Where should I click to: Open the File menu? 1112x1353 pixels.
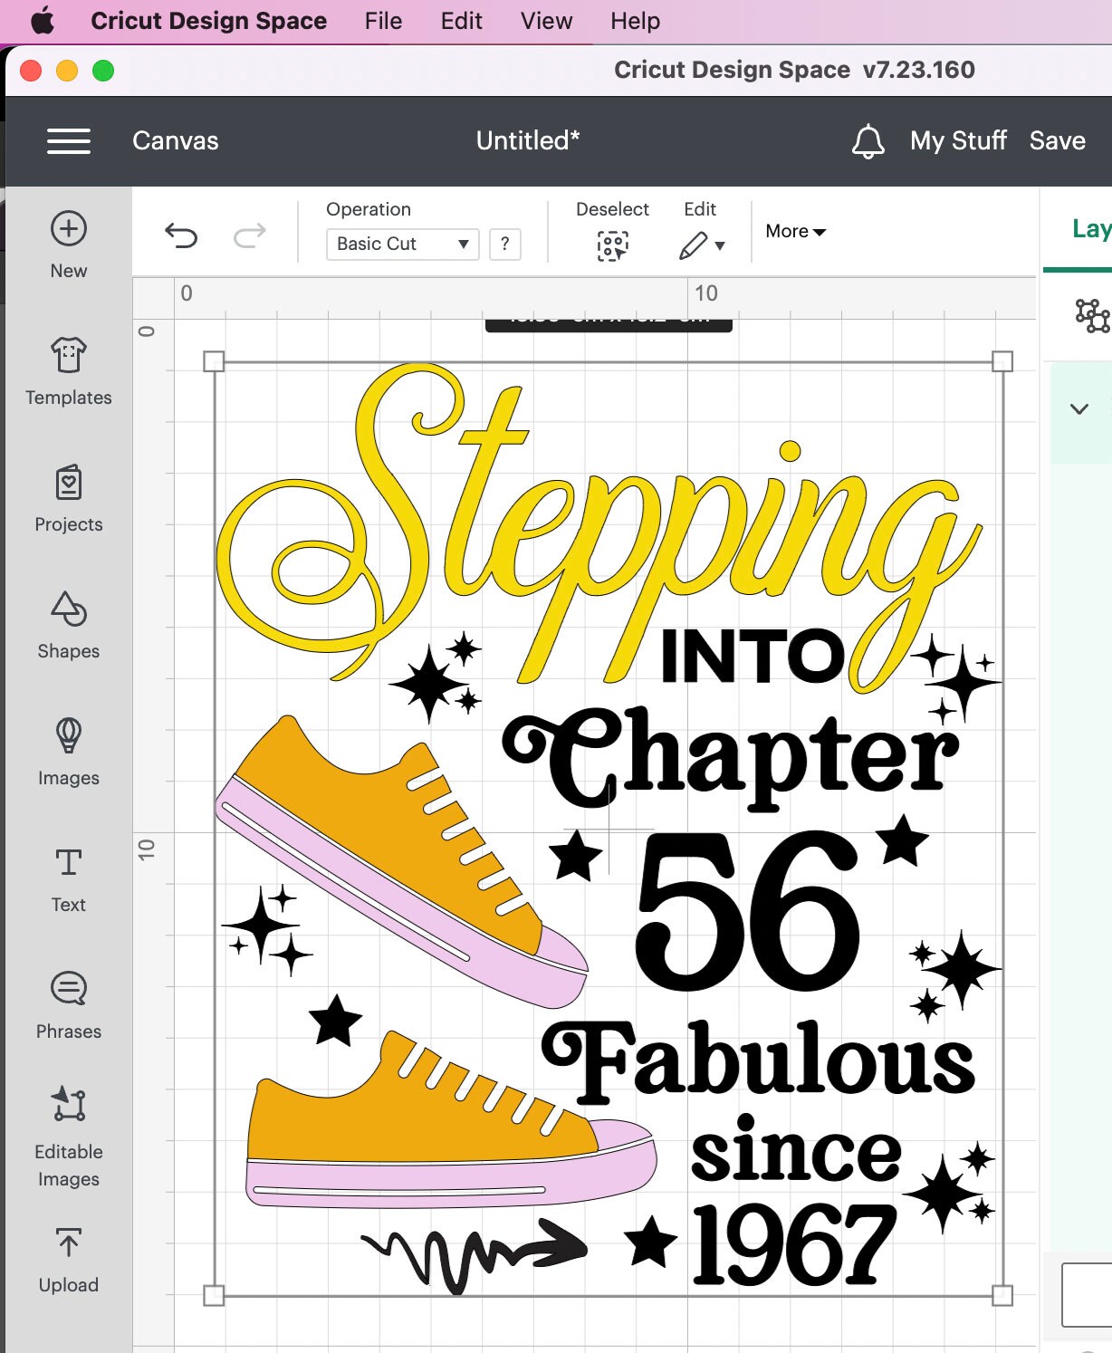coord(382,20)
